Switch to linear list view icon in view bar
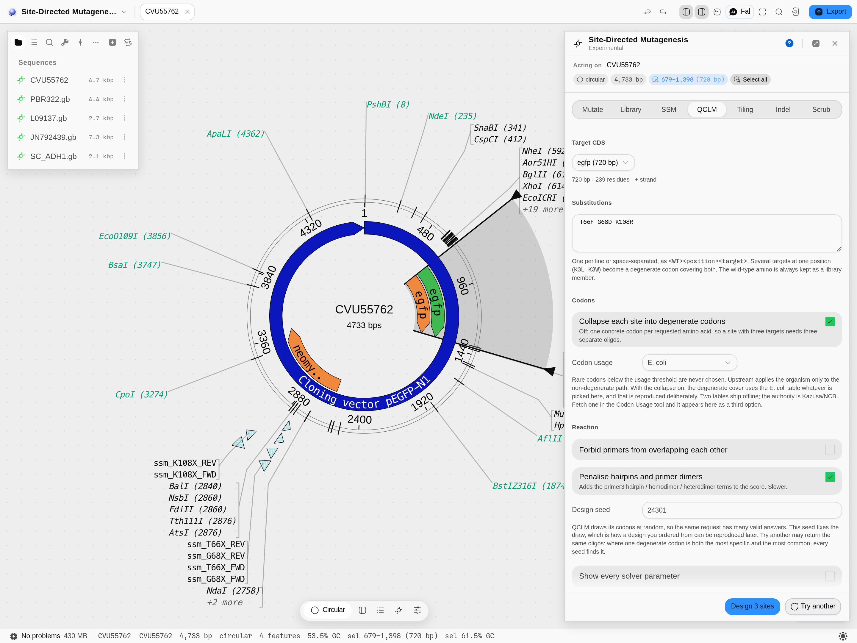857x643 pixels. point(380,610)
